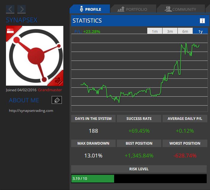This screenshot has width=210, height=190.
Task: Go to the previous trader profile arrow
Action: 10,9
